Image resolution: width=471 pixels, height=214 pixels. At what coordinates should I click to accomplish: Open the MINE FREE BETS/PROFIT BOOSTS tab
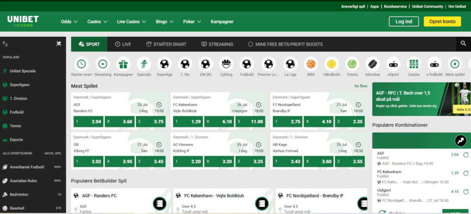pyautogui.click(x=285, y=44)
